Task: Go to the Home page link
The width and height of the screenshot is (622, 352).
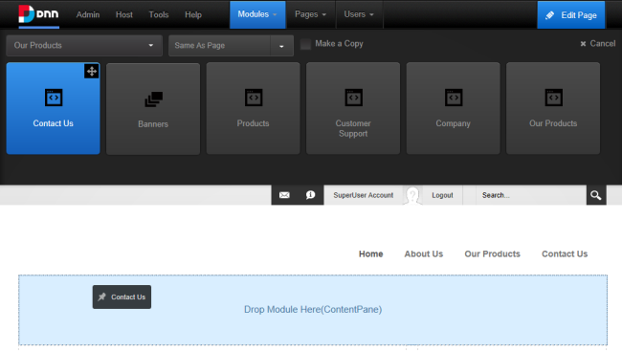Action: coord(371,254)
